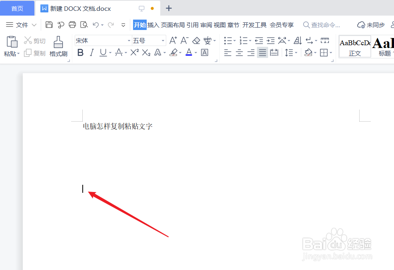394x270 pixels.
Task: Toggle justify alignment
Action: point(262,52)
